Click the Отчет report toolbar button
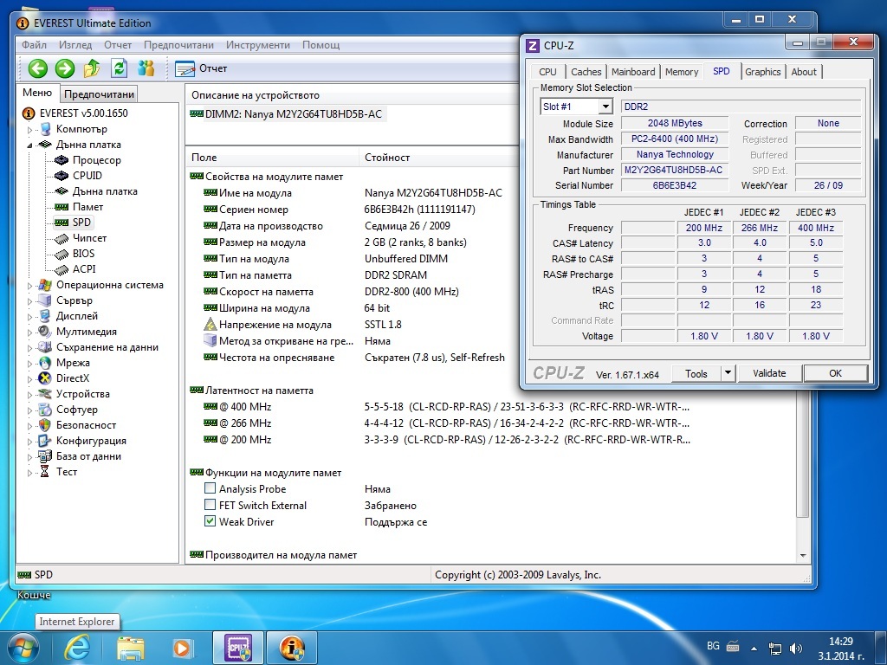This screenshot has width=887, height=665. 201,69
